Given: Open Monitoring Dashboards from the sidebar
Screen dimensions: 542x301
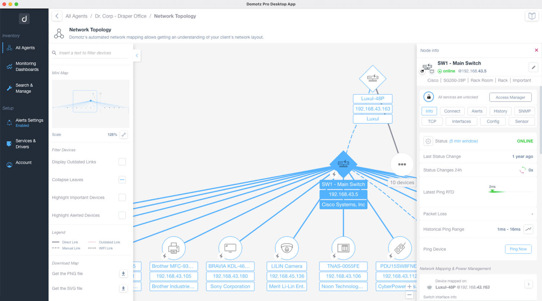Looking at the screenshot, I should (27, 66).
